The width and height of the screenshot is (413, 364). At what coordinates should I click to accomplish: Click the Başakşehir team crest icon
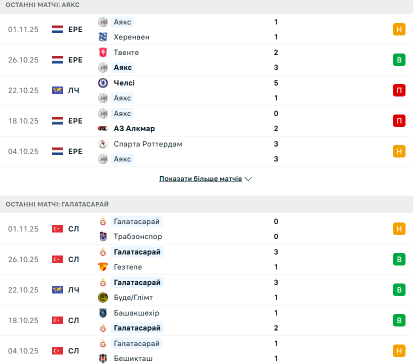[x=103, y=313]
